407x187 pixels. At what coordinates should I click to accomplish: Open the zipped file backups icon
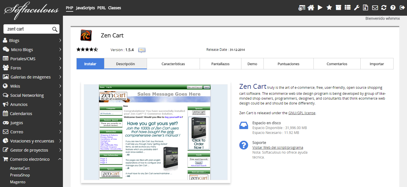click(366, 8)
